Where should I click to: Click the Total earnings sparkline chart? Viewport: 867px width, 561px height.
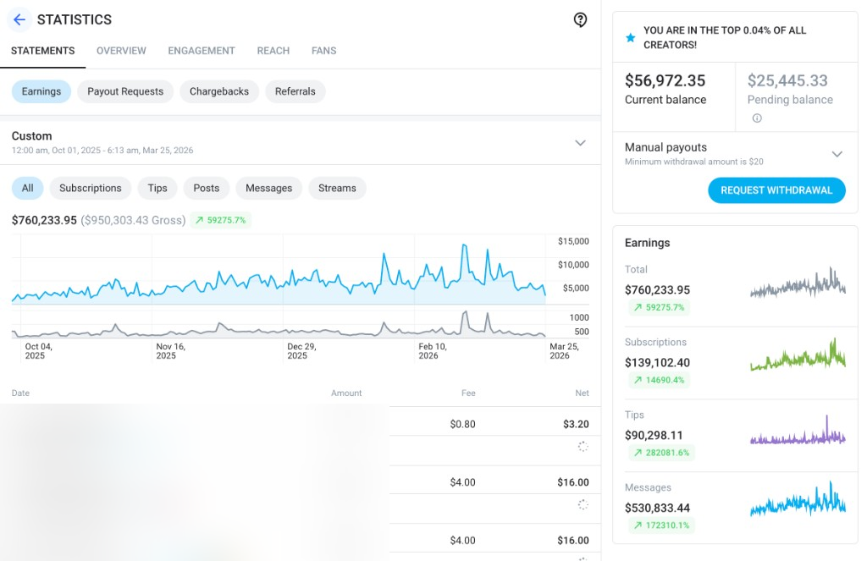coord(796,288)
